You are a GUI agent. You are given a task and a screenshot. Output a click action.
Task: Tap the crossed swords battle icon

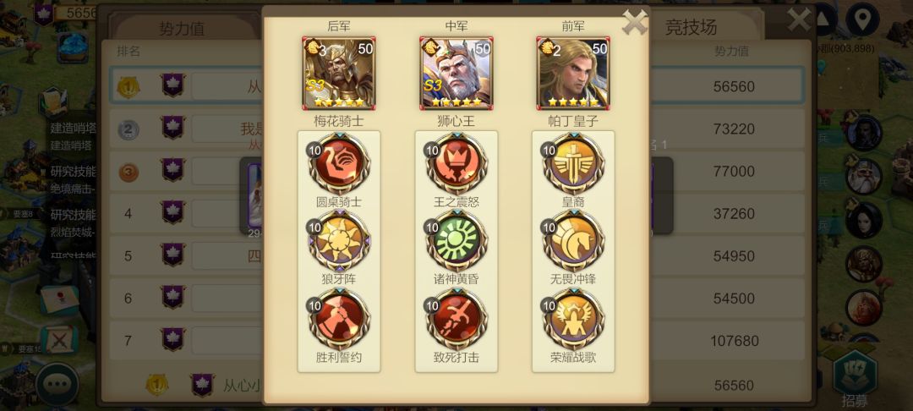(x=59, y=340)
